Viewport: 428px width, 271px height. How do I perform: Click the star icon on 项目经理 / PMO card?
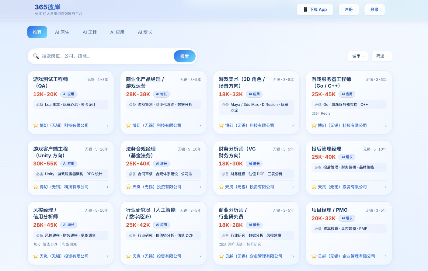click(x=314, y=256)
